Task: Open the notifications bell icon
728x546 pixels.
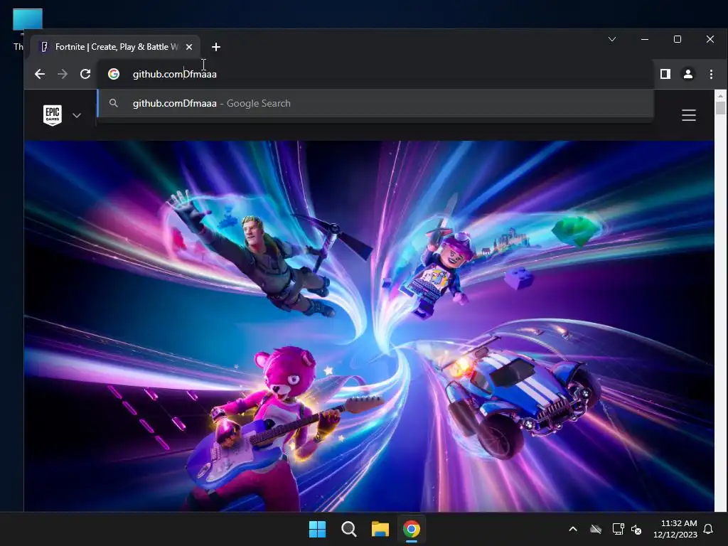Action: [709, 529]
